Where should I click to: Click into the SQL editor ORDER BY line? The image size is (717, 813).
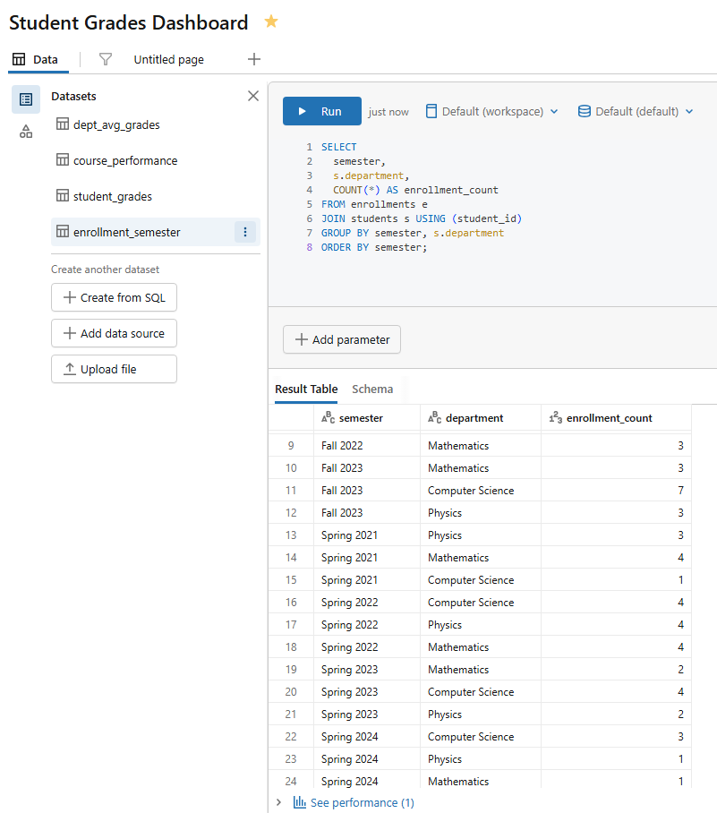coord(374,247)
